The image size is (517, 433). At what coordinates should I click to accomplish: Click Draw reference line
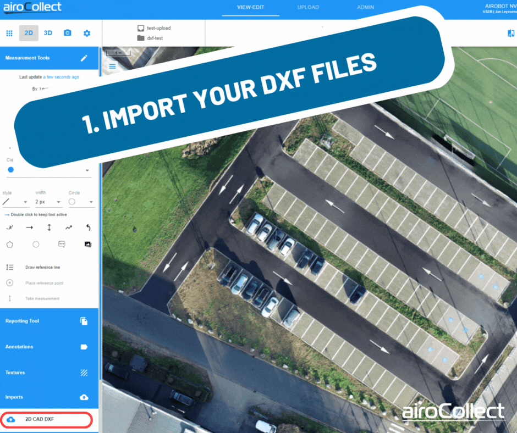pos(42,268)
